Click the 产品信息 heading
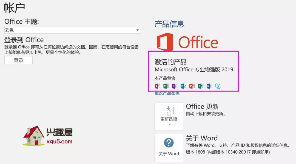296x164 pixels. point(169,24)
